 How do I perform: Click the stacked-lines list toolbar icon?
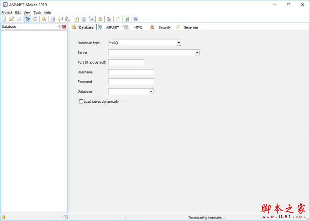[x=109, y=19]
